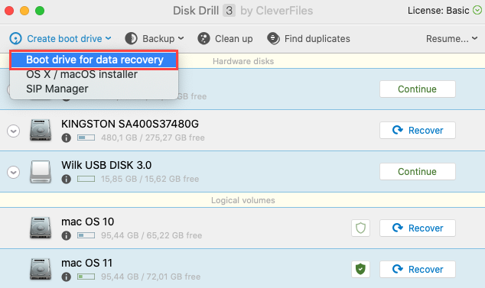Image resolution: width=485 pixels, height=288 pixels.
Task: Click the yellow minimize window button
Action: click(x=24, y=11)
